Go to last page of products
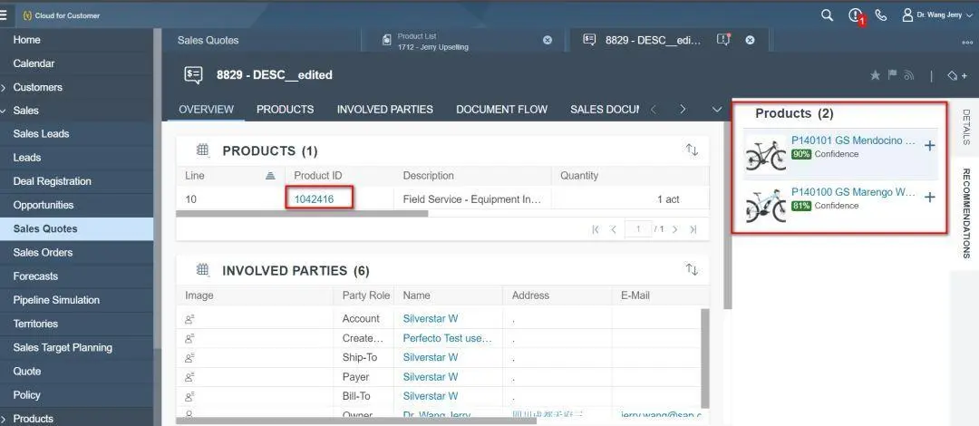The image size is (979, 426). [693, 230]
